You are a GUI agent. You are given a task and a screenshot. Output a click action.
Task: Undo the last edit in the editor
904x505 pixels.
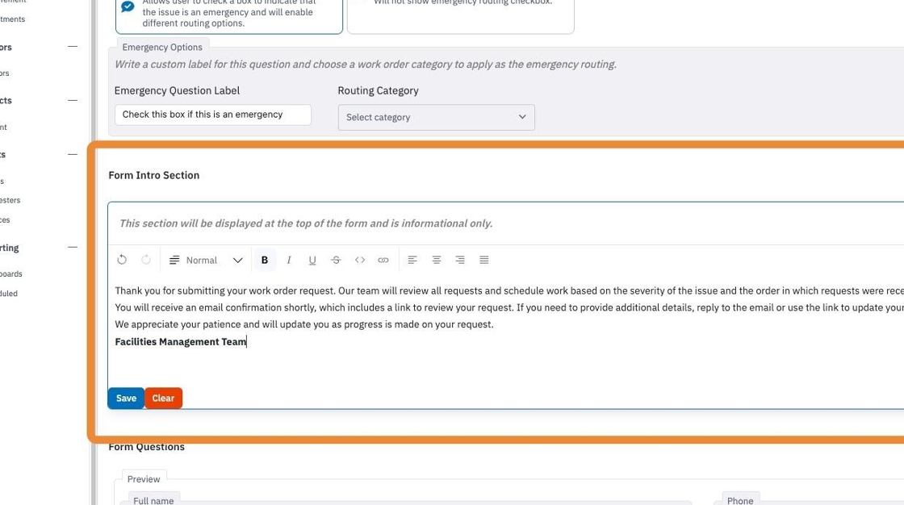(122, 260)
